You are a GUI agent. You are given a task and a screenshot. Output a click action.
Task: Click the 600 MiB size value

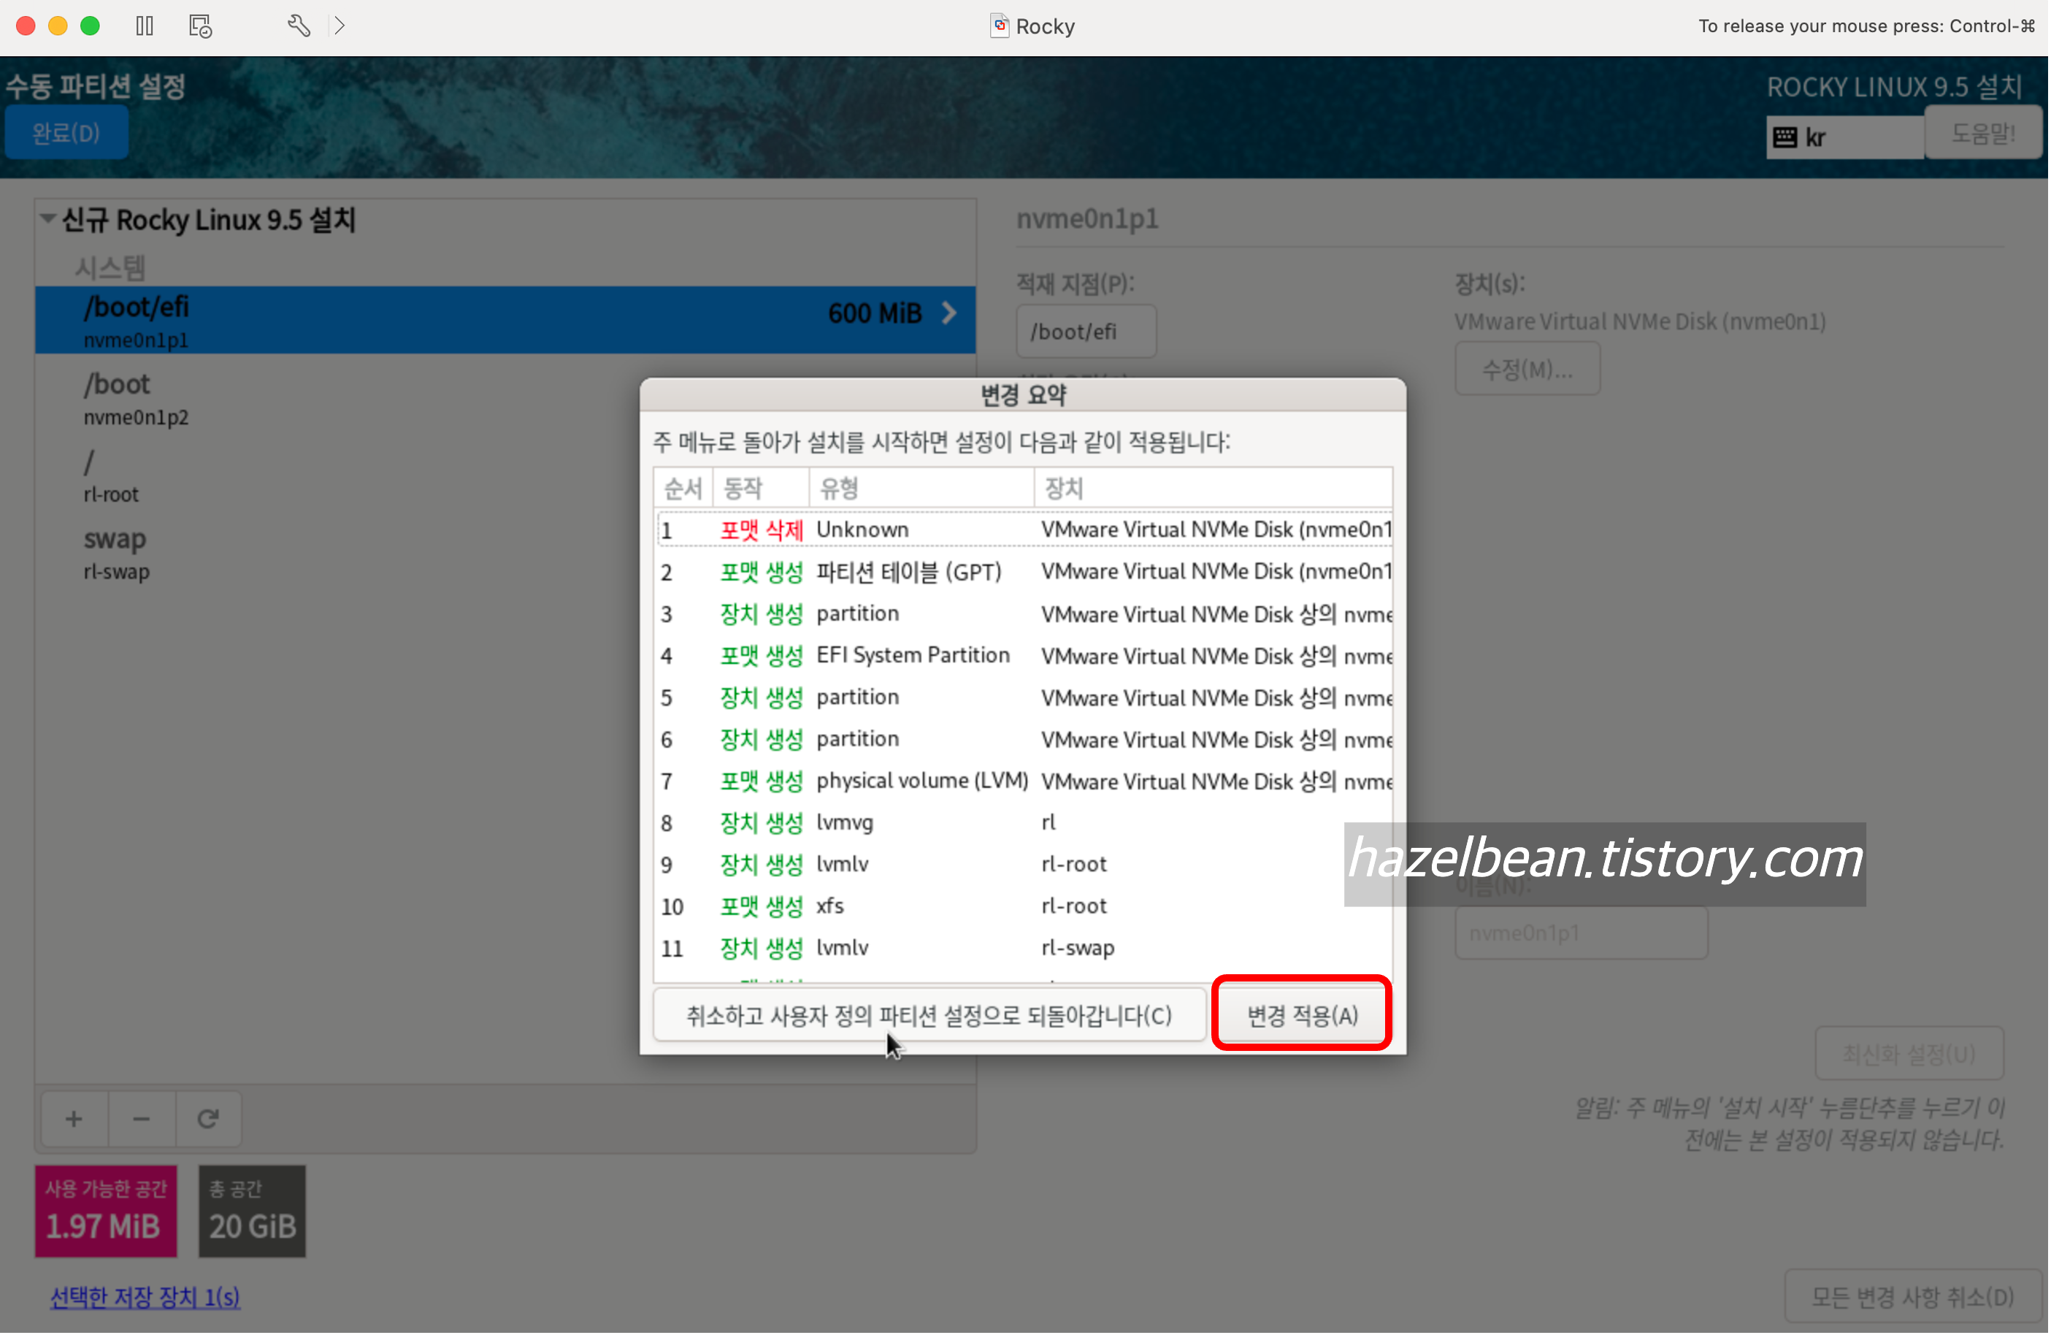875,313
